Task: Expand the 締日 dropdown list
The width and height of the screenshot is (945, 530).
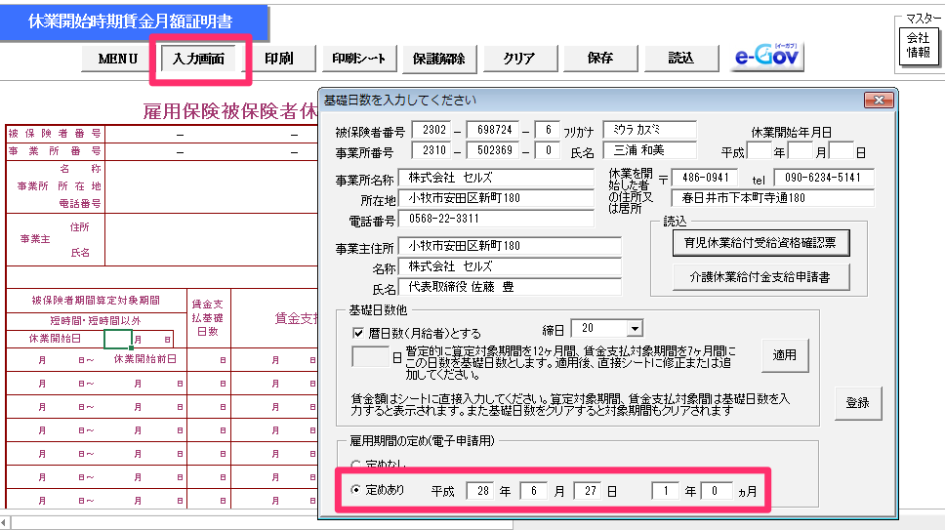Action: click(x=635, y=329)
